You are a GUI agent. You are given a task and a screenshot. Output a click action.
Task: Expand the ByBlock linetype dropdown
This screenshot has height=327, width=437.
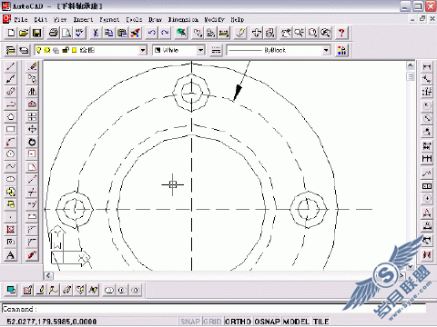[326, 50]
